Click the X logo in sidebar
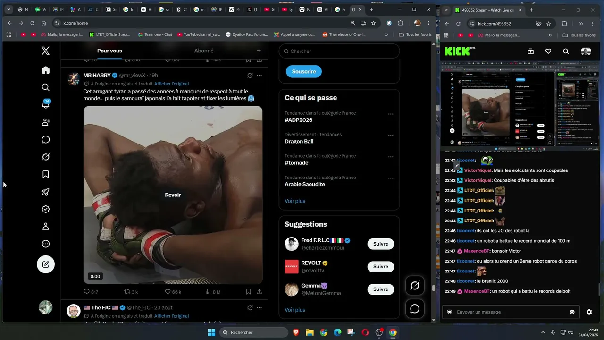The height and width of the screenshot is (340, 604). click(x=45, y=51)
